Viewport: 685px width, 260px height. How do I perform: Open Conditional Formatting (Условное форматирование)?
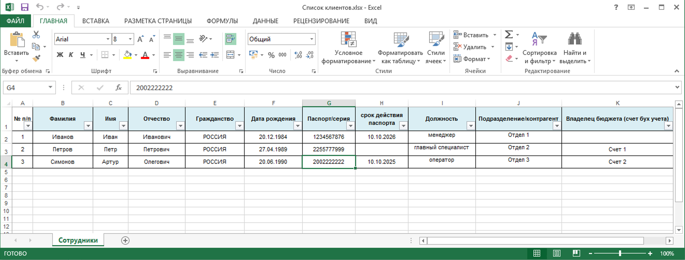pyautogui.click(x=348, y=48)
